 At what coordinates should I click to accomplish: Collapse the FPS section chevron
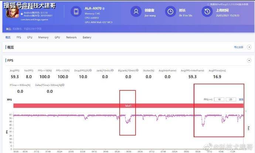coord(249,60)
